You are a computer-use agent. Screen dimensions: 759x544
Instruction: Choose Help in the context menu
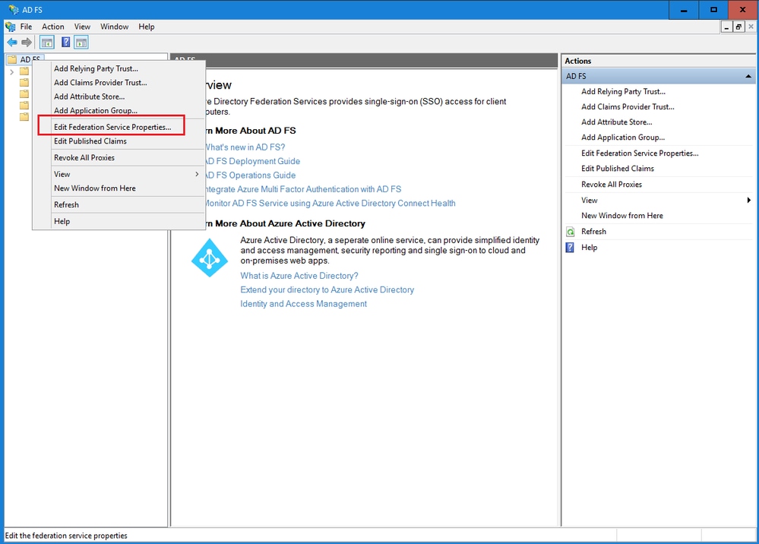click(119, 221)
